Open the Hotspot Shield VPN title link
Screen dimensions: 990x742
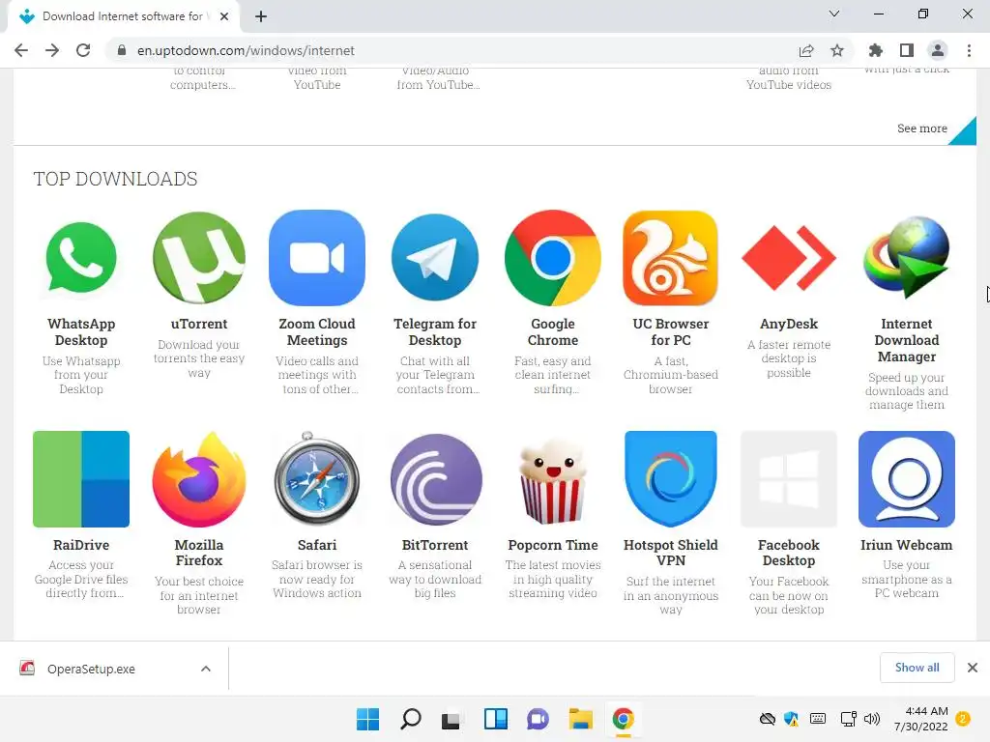point(671,553)
